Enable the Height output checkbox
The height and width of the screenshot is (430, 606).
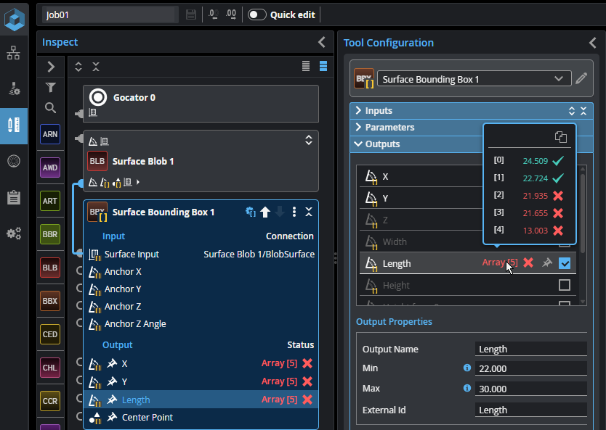tap(565, 285)
